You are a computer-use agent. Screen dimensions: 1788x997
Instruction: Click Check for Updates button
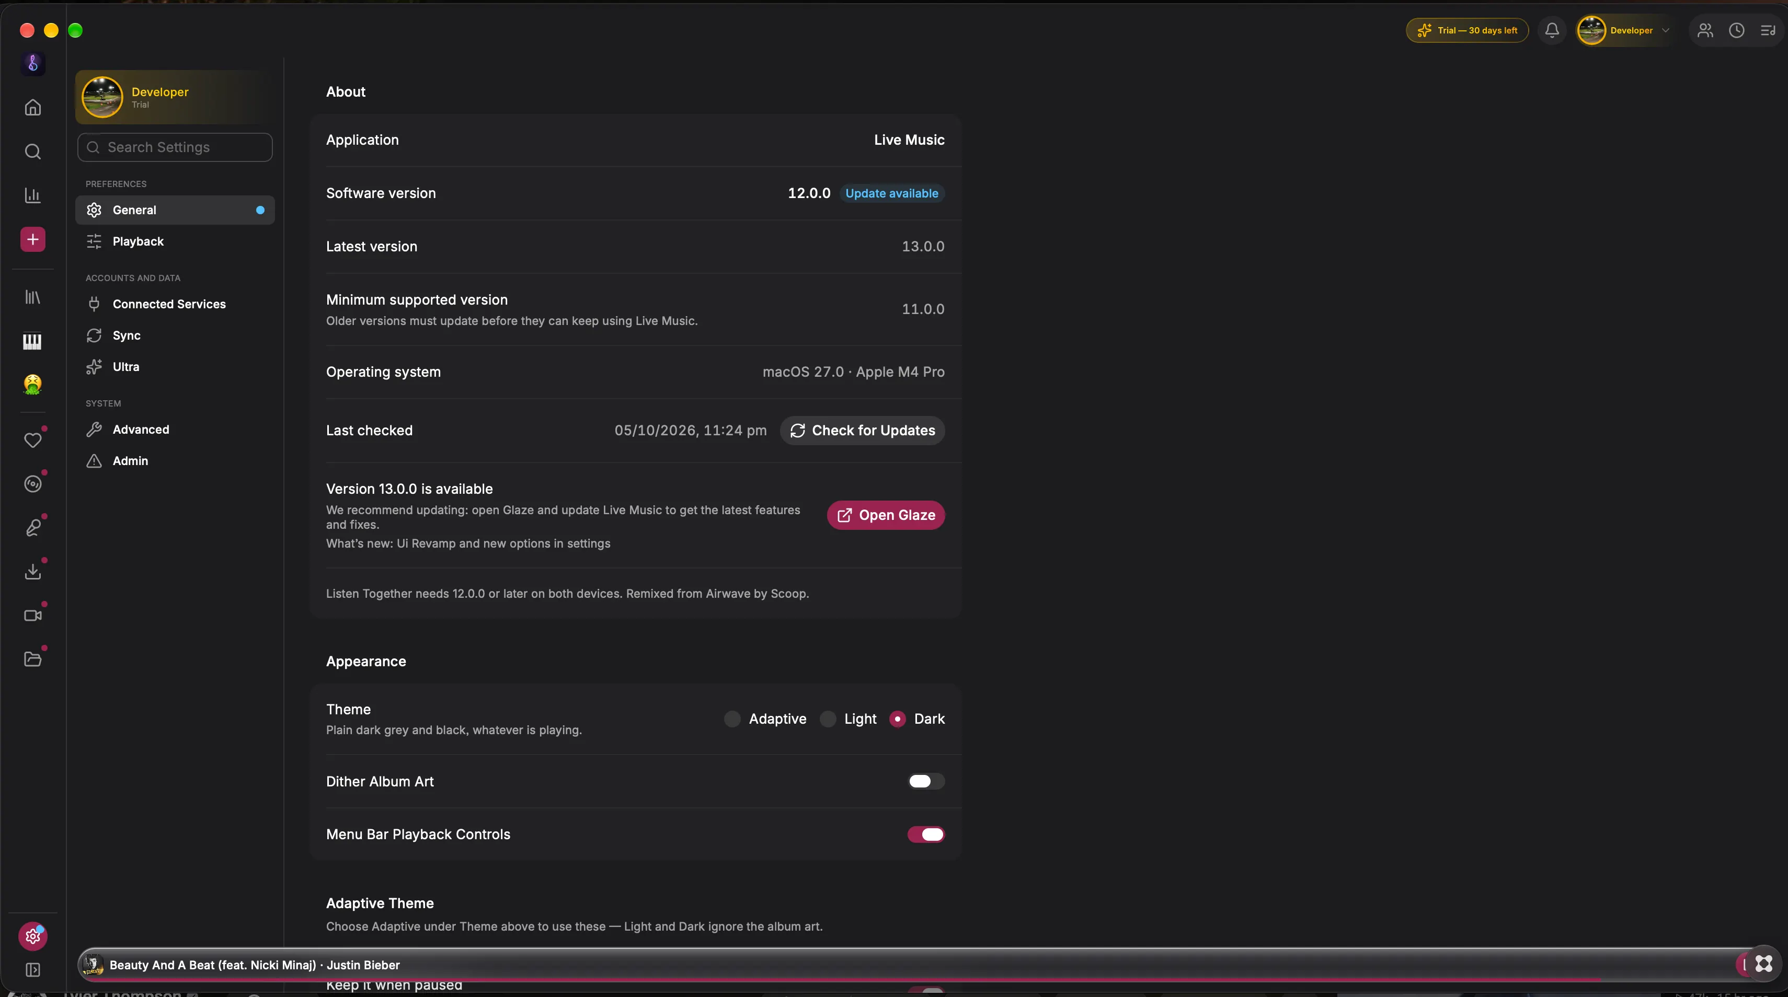tap(862, 430)
